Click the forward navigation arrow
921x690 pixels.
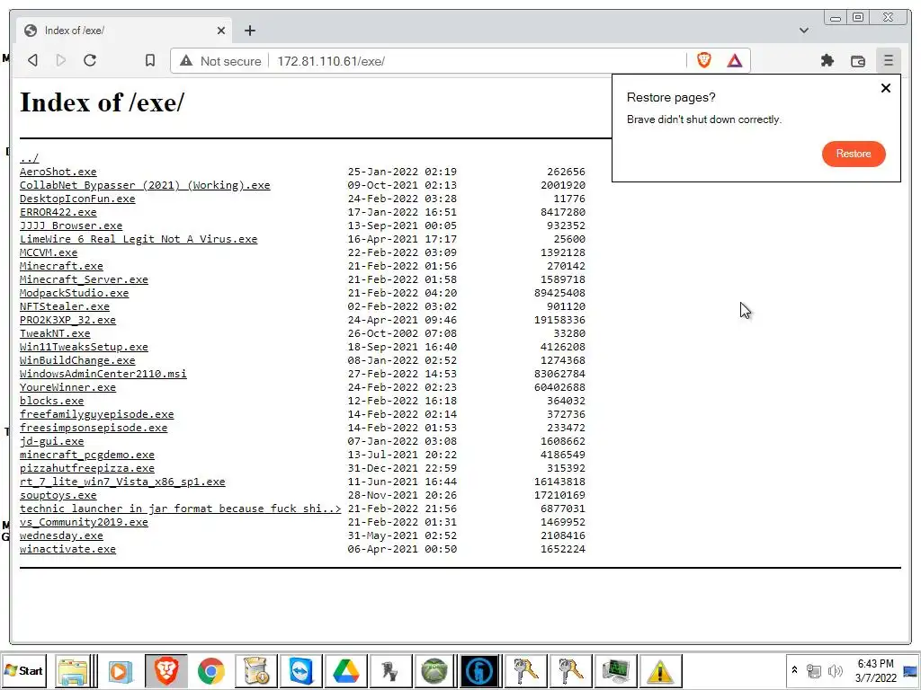pyautogui.click(x=61, y=60)
